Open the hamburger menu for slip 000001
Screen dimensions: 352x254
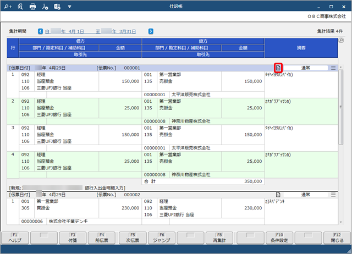333,68
